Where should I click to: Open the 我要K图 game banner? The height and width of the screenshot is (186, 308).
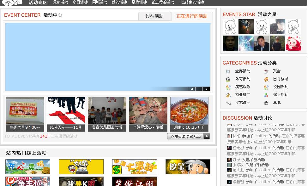click(81, 181)
